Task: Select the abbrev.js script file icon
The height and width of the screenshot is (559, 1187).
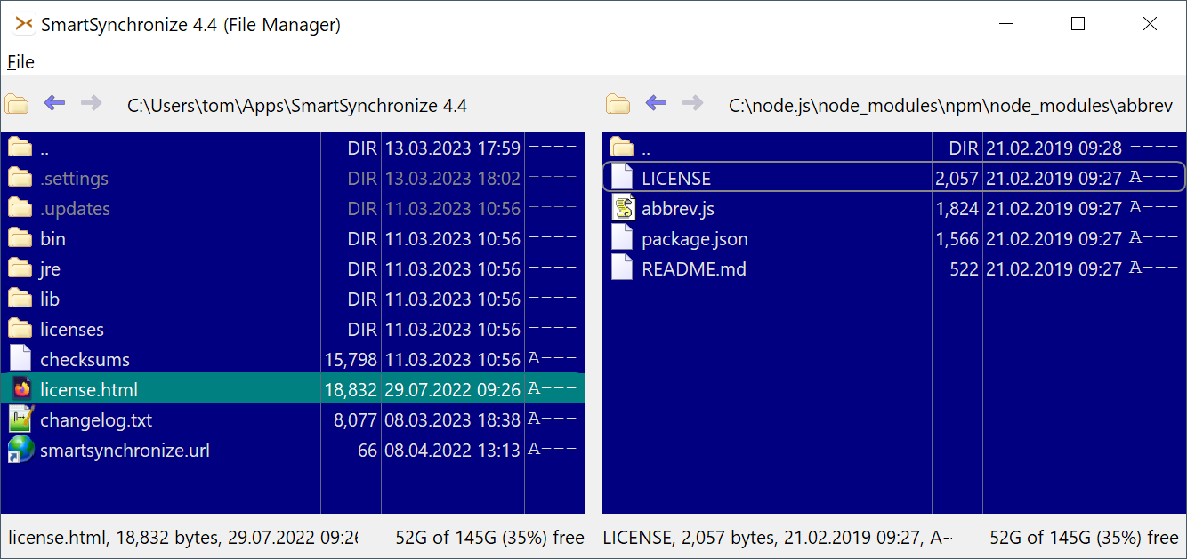Action: click(x=623, y=209)
